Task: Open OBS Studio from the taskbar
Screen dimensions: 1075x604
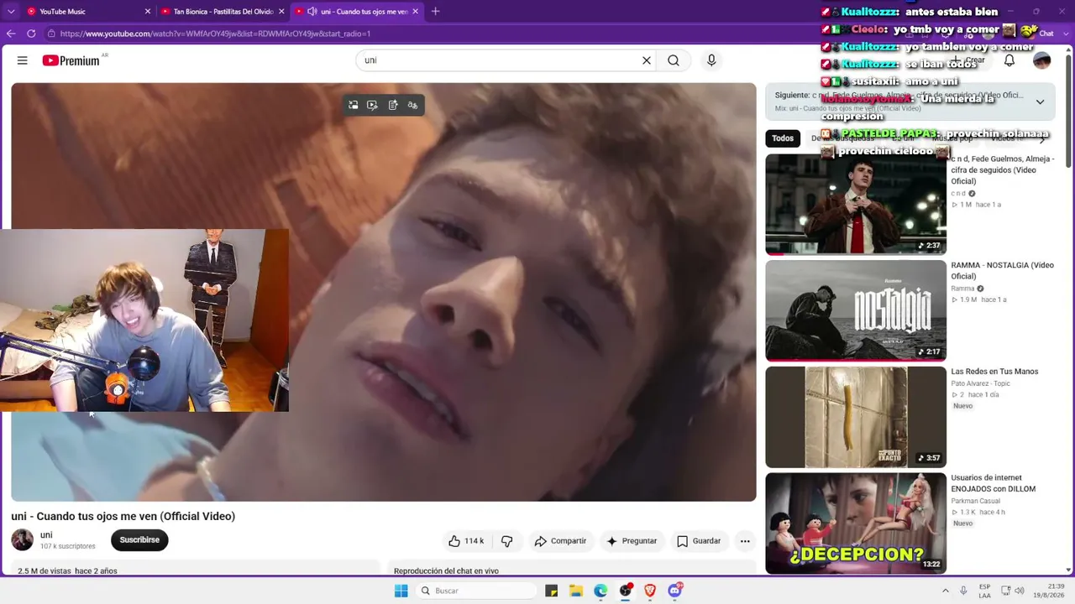Action: (625, 591)
